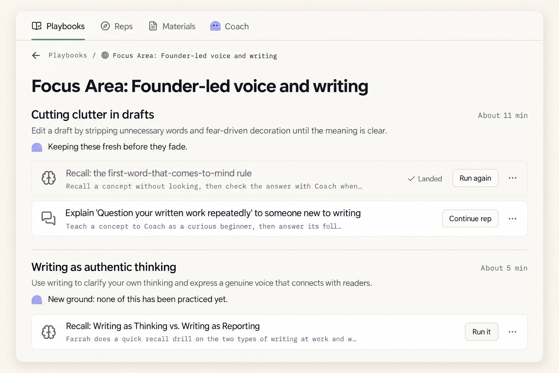Click the back arrow in breadcrumb
Screen dimensions: 559x373
36,55
